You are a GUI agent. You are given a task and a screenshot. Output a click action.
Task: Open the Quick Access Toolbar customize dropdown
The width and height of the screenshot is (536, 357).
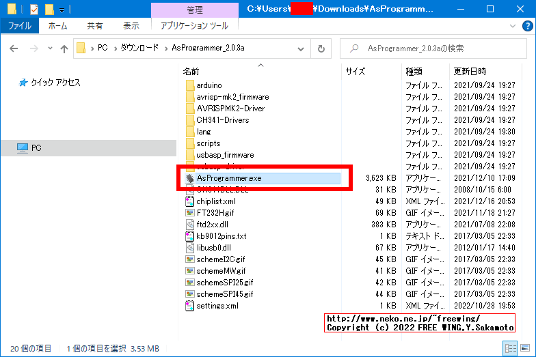click(x=62, y=10)
